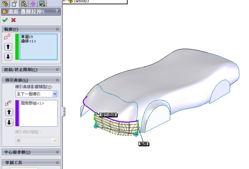The image size is (249, 169).
Task: Select 邊線<1> in the profiles list
Action: 28,41
